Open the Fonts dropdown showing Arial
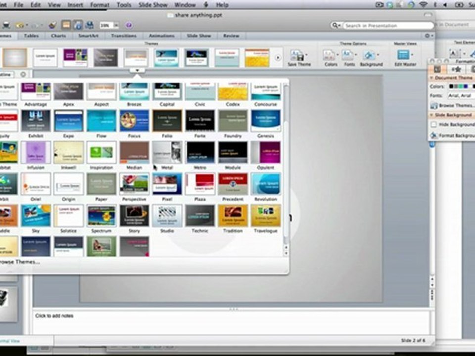Image resolution: width=475 pixels, height=356 pixels. [461, 95]
